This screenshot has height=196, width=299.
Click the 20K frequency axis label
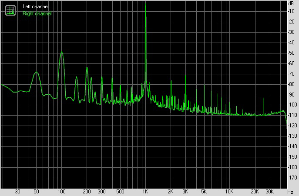tap(255, 191)
